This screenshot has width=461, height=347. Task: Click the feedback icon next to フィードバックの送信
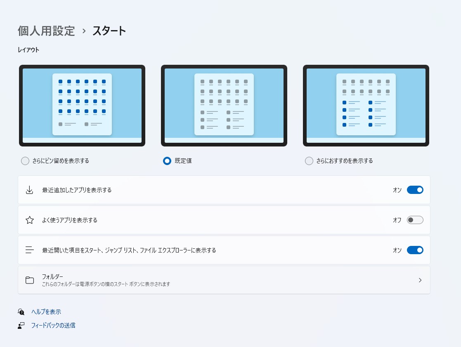[x=21, y=326]
